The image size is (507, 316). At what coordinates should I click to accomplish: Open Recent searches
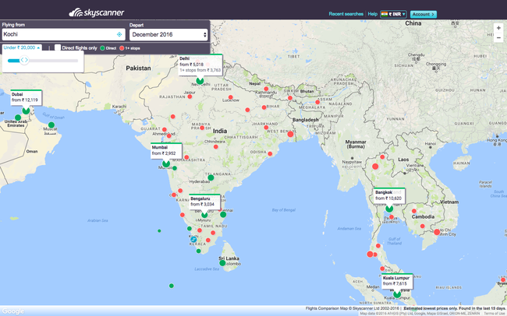(x=346, y=14)
